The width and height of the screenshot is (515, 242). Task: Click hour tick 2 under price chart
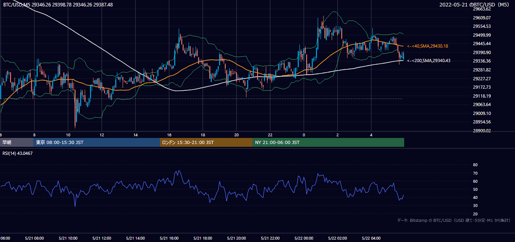click(338, 135)
